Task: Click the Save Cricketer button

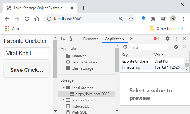Action: point(27,70)
